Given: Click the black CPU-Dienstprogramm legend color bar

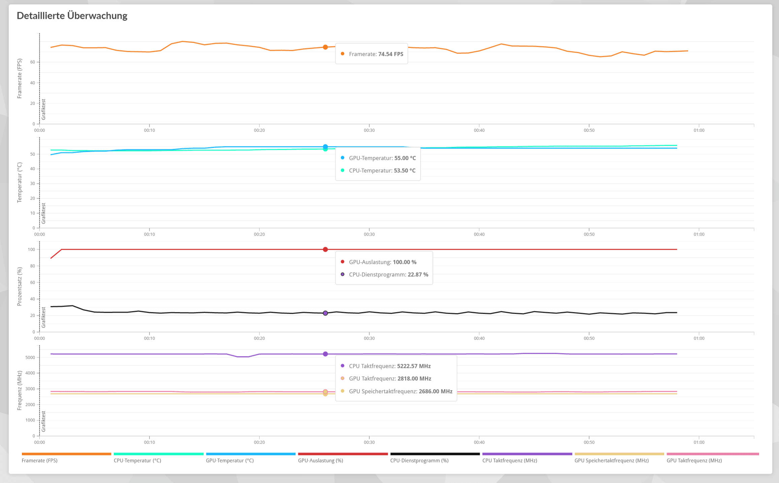Looking at the screenshot, I should click(x=435, y=454).
